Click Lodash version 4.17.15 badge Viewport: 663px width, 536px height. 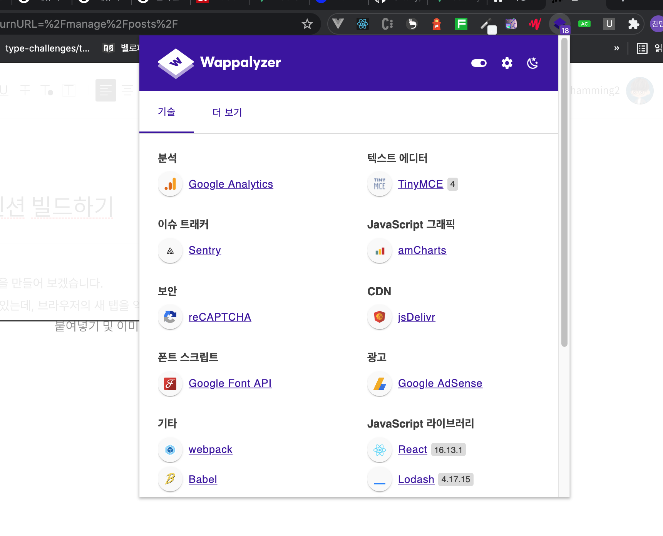pyautogui.click(x=456, y=479)
